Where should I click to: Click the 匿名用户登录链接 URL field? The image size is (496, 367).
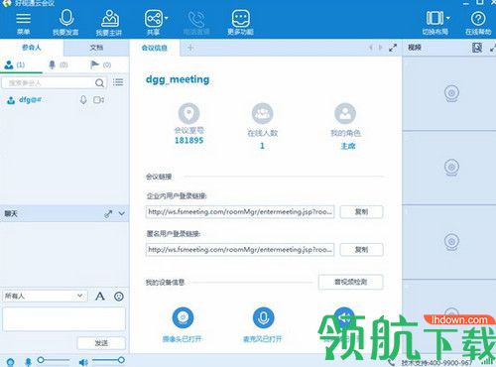pyautogui.click(x=240, y=250)
